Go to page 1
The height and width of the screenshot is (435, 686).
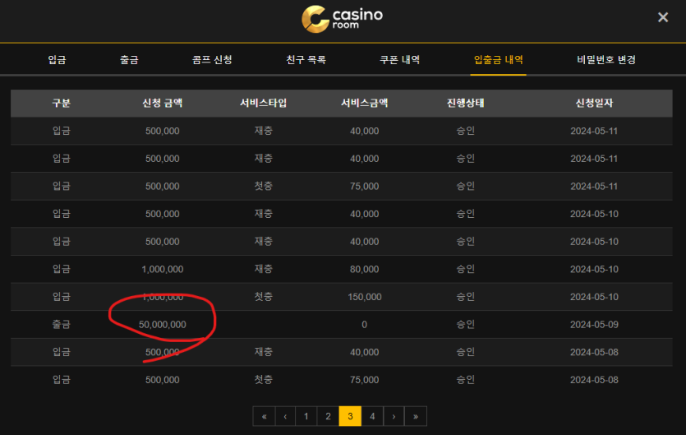click(x=306, y=416)
